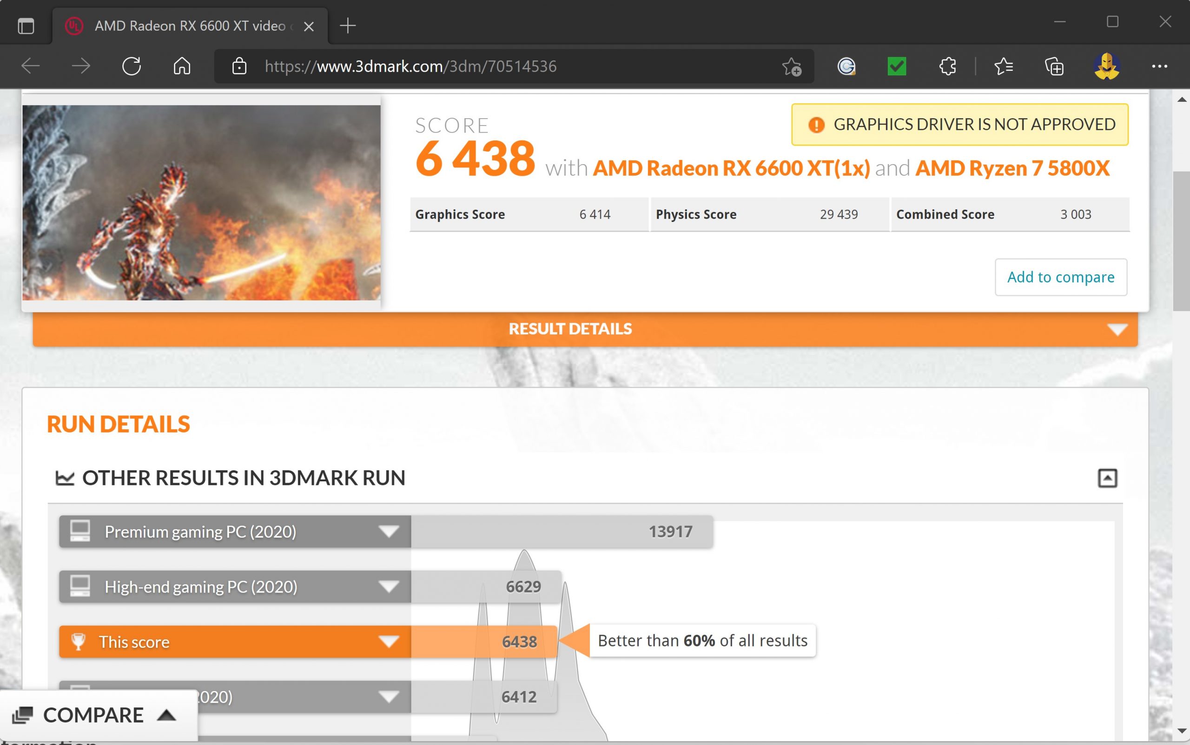Click the High-end gaming PC monitor icon
Image resolution: width=1190 pixels, height=745 pixels.
[80, 586]
